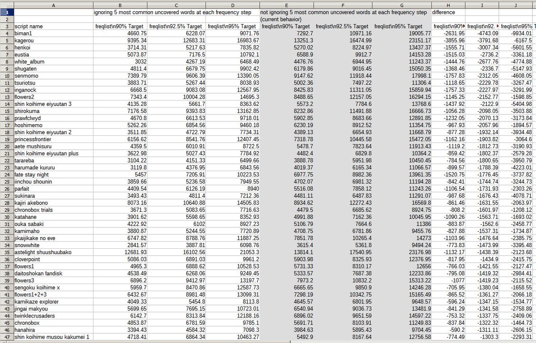Screen dimensions: 536x343
Task: Click cell containing 'script name'
Action: [x=53, y=26]
